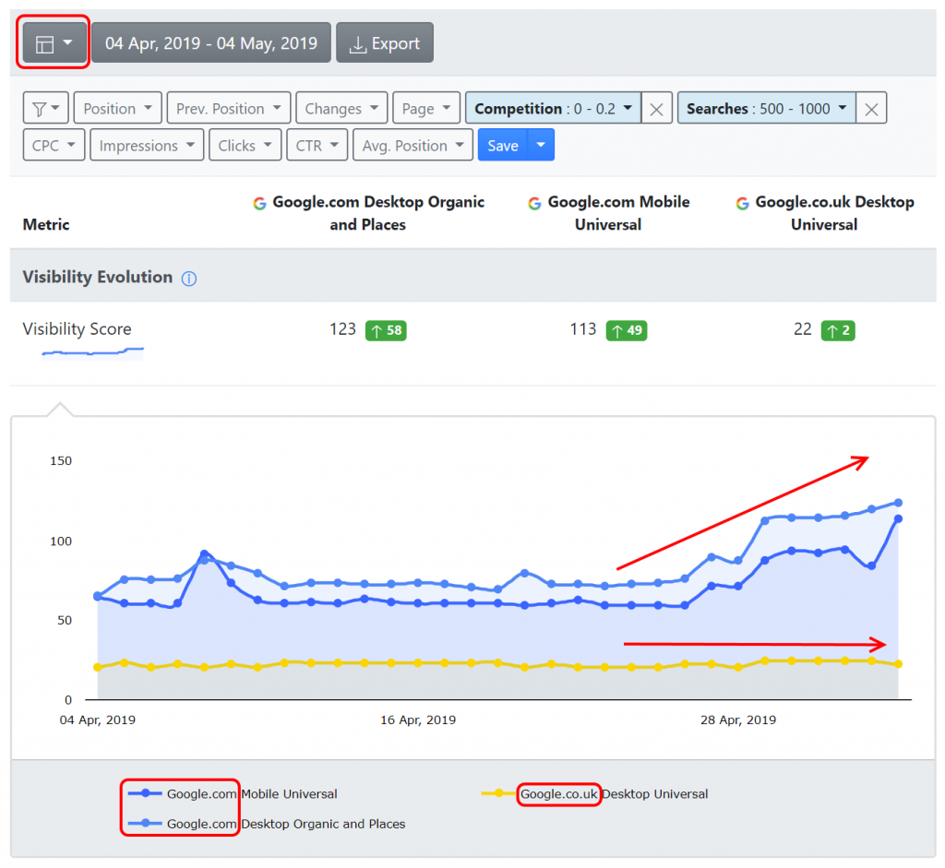Image resolution: width=945 pixels, height=868 pixels.
Task: Open the Page filter dropdown
Action: pyautogui.click(x=426, y=109)
